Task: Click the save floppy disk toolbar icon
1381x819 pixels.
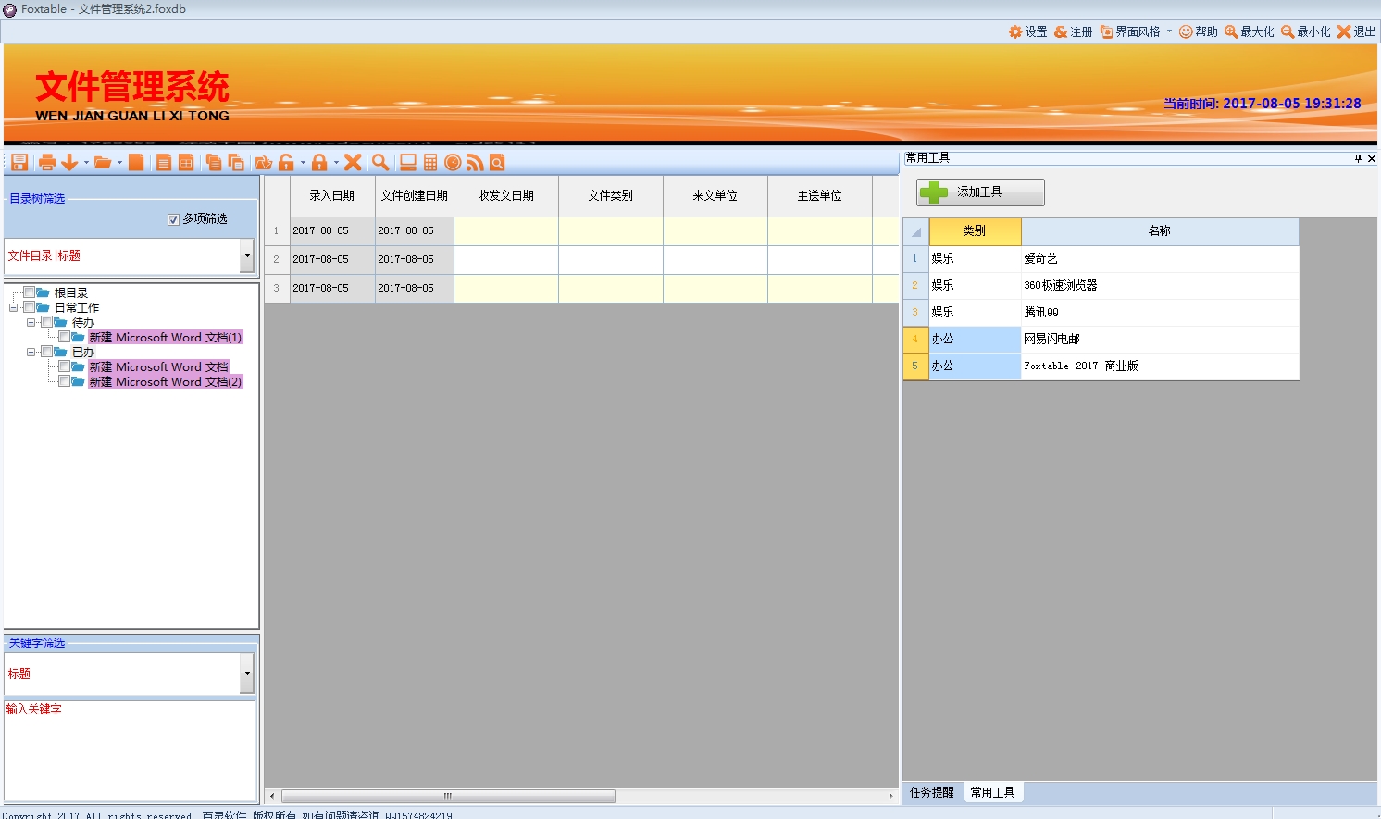Action: click(x=19, y=163)
